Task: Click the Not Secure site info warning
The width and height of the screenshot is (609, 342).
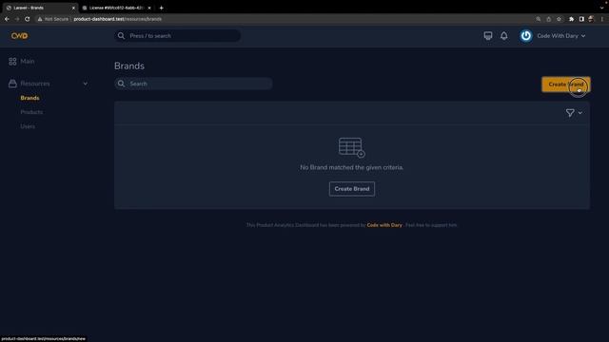Action: click(53, 19)
